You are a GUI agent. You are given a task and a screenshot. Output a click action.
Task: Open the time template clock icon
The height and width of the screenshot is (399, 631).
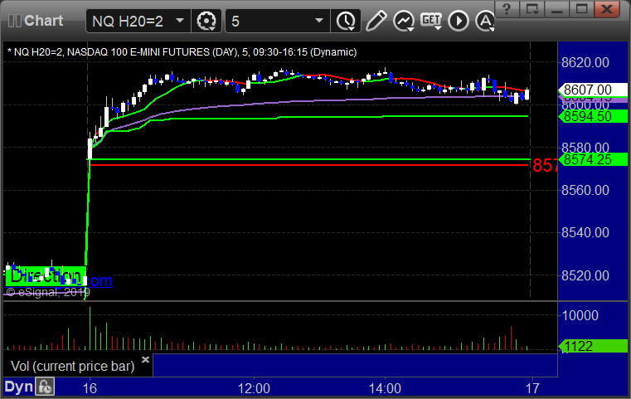click(346, 21)
